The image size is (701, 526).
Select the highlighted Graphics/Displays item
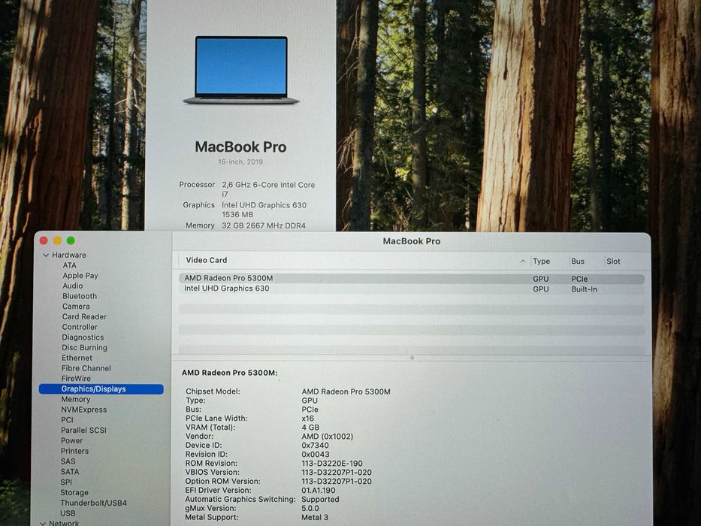(101, 389)
